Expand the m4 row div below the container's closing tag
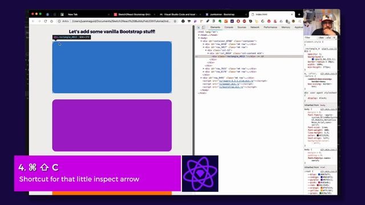The image size is (365, 205). 201,78
